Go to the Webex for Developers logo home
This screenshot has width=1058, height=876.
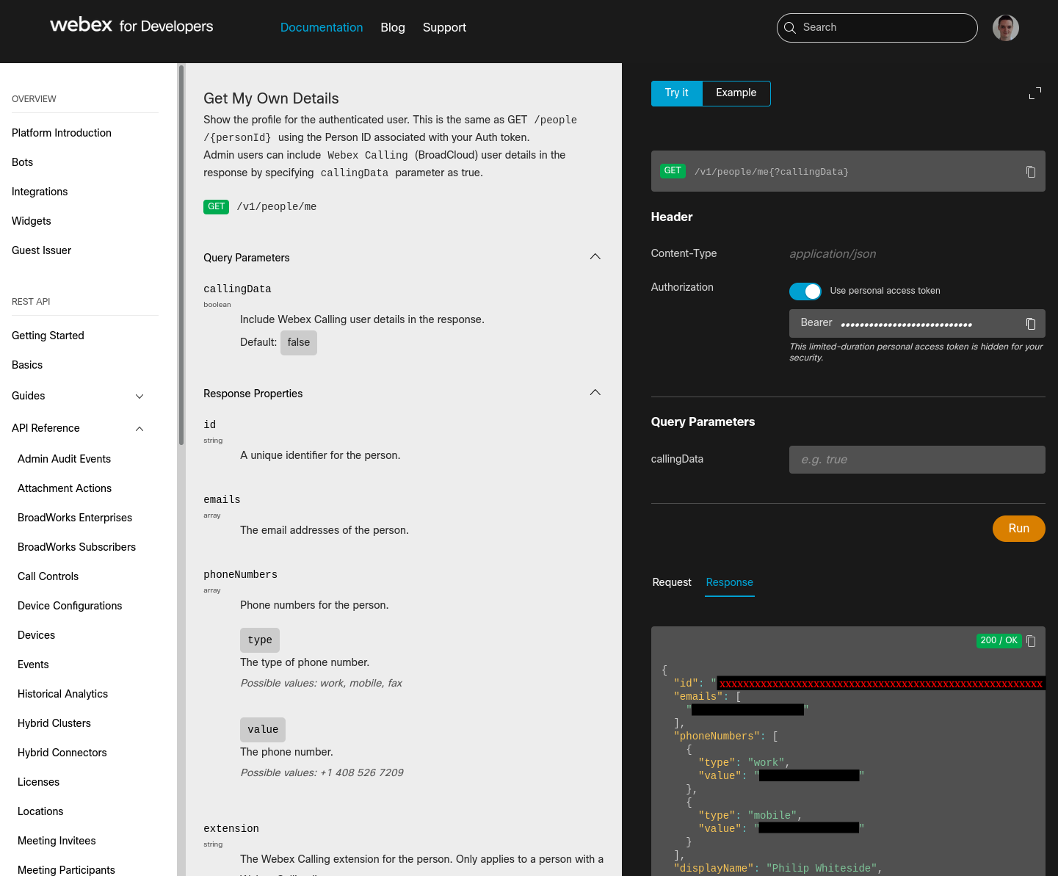(x=131, y=26)
